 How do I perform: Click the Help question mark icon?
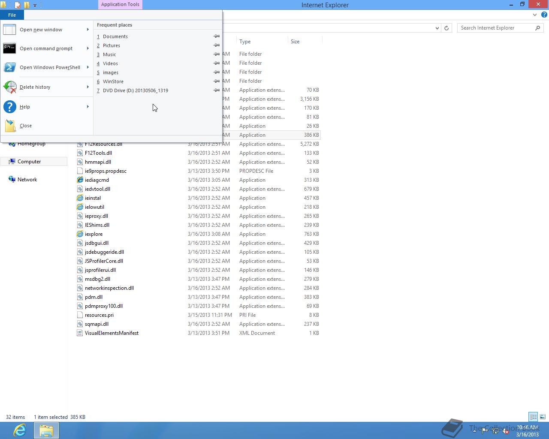click(9, 107)
